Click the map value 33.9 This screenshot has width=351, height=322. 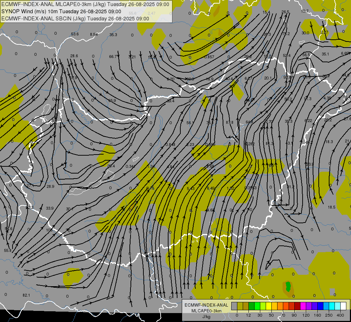click(x=50, y=208)
